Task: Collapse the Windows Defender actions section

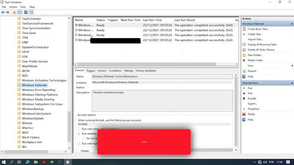Action: [x=292, y=24]
